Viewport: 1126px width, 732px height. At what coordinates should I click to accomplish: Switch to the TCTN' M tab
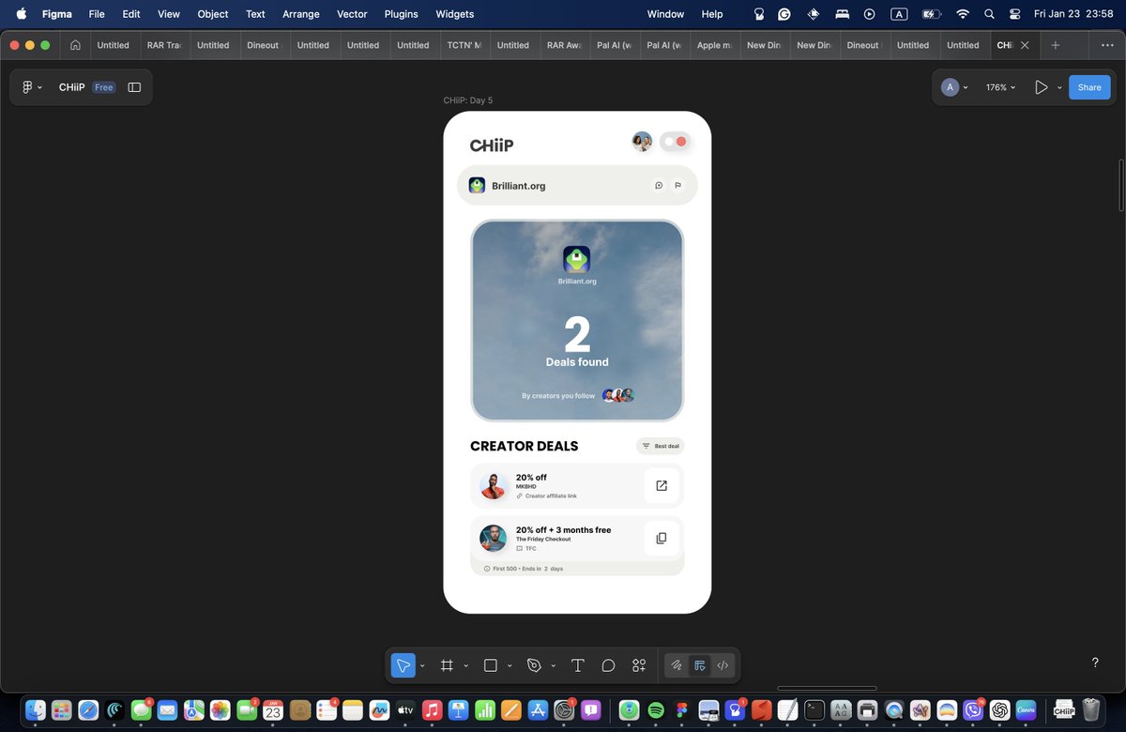tap(464, 45)
